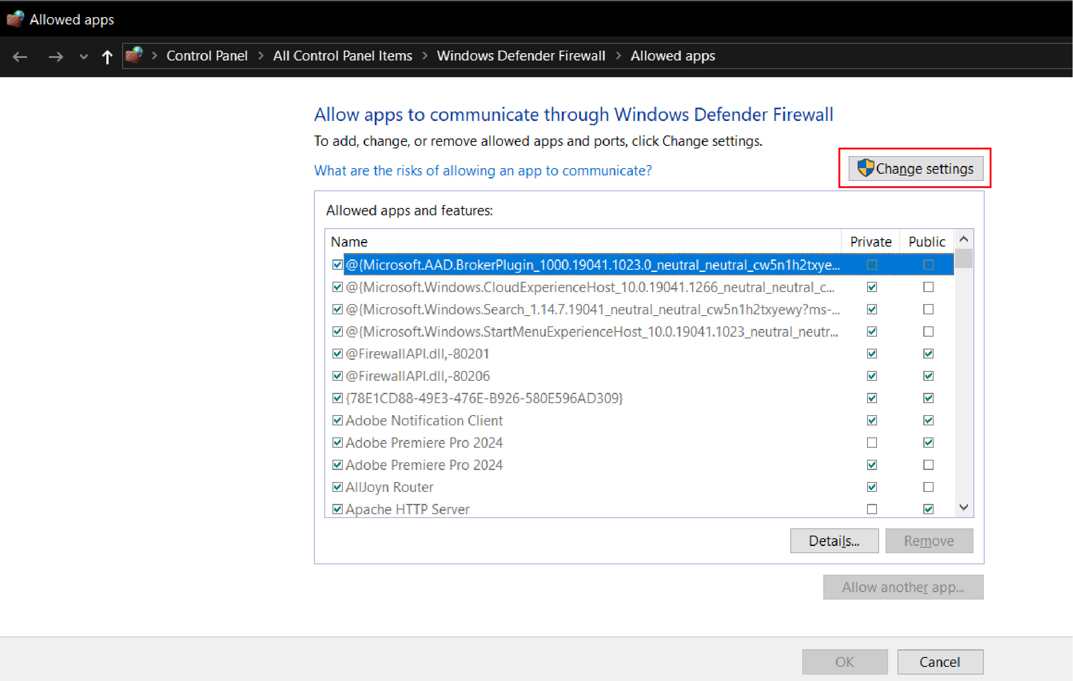
Task: Expand chevron after Control Panel breadcrumb
Action: [261, 56]
